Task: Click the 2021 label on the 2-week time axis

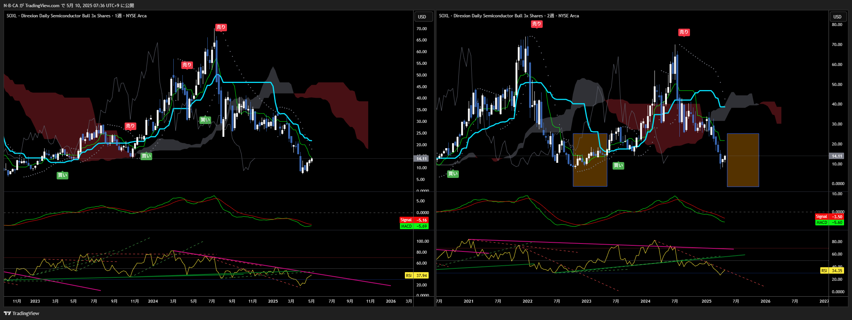Action: (x=468, y=301)
